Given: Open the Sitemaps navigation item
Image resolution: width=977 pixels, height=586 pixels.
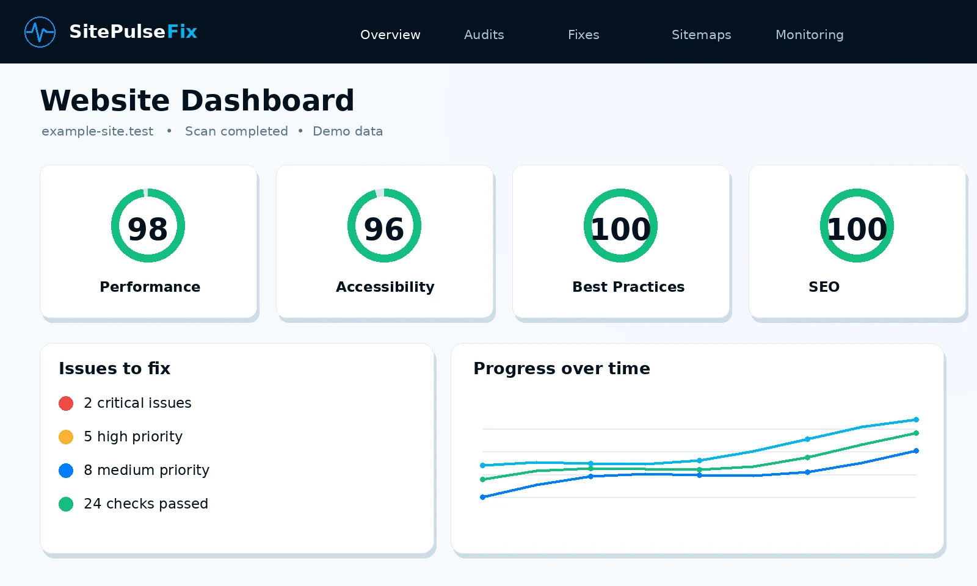Looking at the screenshot, I should point(702,35).
